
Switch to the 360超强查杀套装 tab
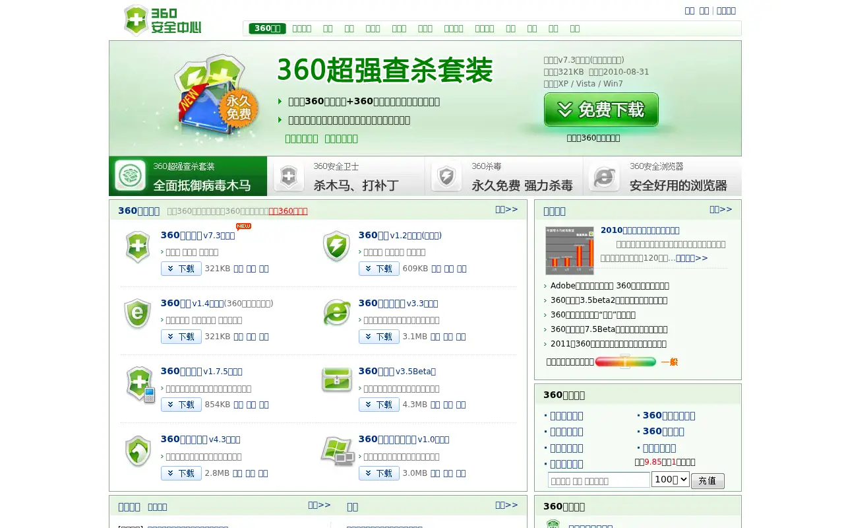click(x=188, y=176)
